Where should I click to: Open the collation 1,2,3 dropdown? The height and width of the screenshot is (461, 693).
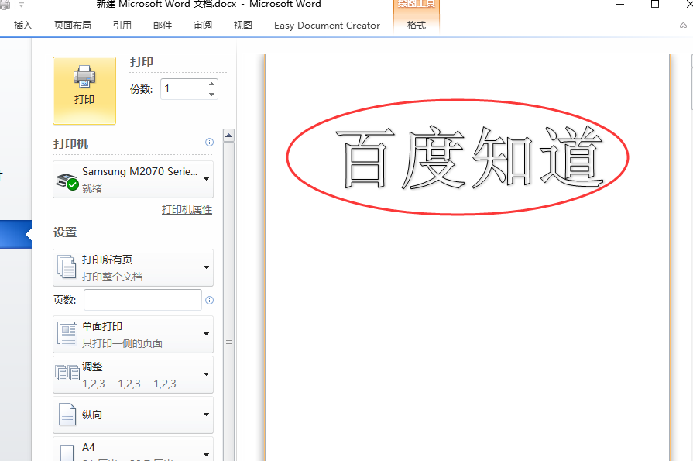tap(133, 375)
